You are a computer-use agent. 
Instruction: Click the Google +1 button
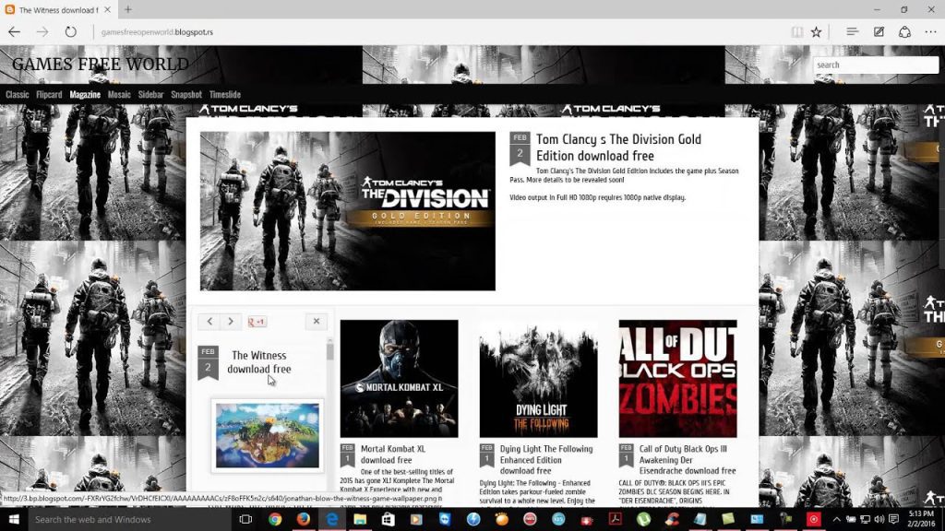tap(257, 322)
